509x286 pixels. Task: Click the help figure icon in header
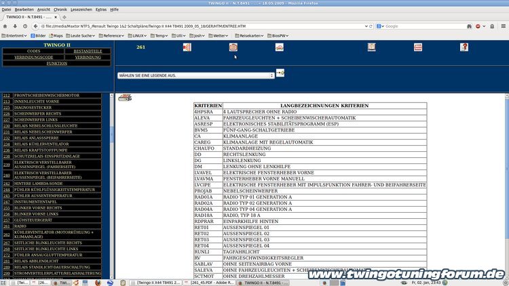pyautogui.click(x=464, y=47)
